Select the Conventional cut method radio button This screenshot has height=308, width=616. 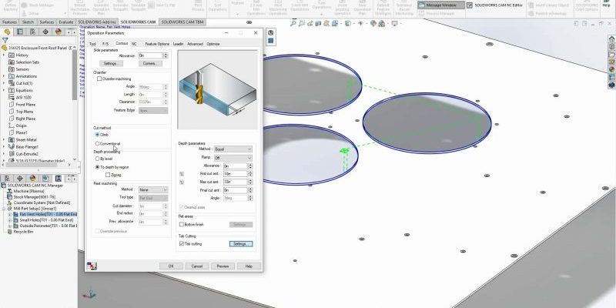point(97,143)
